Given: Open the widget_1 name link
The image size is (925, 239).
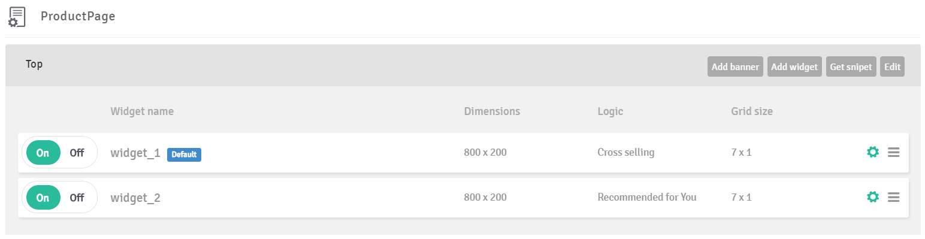Looking at the screenshot, I should coord(135,153).
